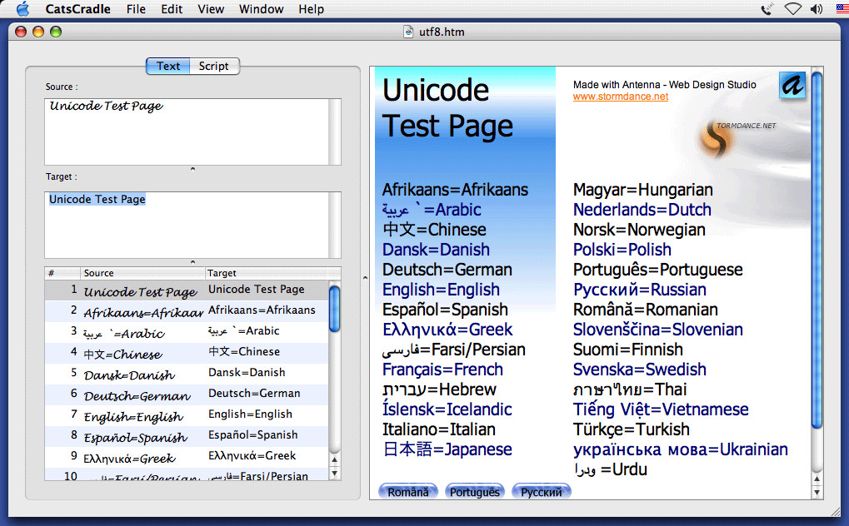
Task: Click the Antenna 'a' logo icon
Action: (x=792, y=85)
